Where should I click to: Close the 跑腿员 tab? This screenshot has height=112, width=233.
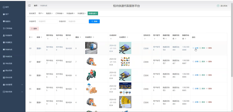click(52, 13)
